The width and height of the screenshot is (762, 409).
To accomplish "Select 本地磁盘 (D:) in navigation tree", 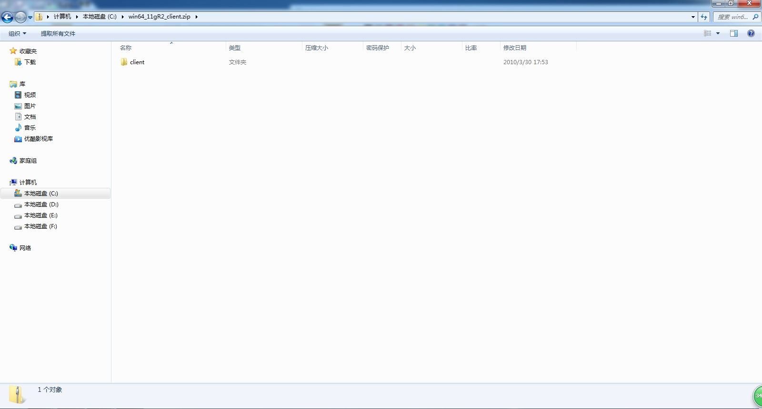I will pos(41,204).
